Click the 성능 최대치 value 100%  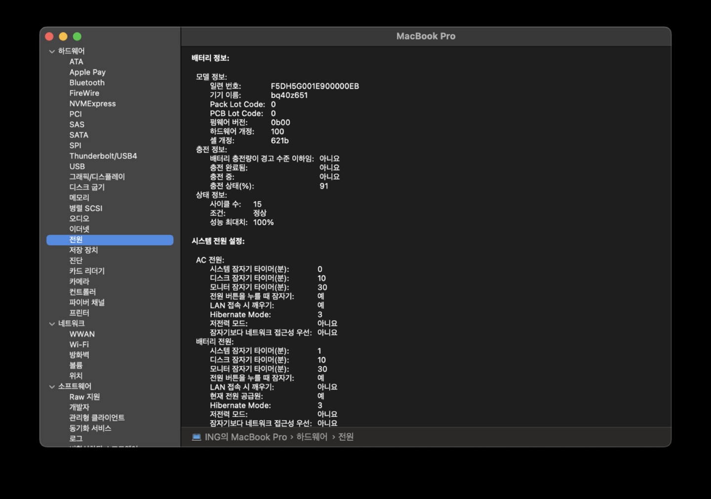pyautogui.click(x=263, y=222)
